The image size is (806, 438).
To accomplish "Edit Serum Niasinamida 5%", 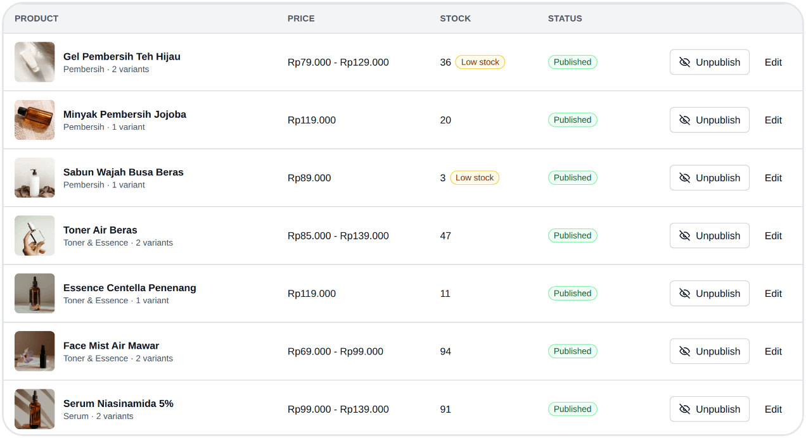I will coord(773,409).
